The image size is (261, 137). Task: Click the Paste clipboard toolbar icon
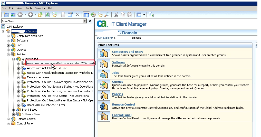(130, 15)
